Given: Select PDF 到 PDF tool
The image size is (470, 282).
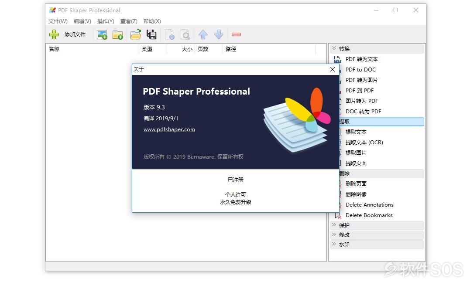Looking at the screenshot, I should click(x=360, y=90).
